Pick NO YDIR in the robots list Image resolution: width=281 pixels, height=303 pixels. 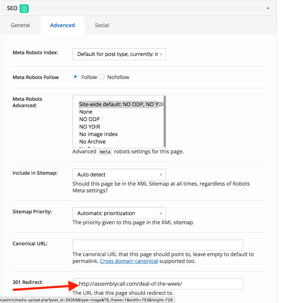(90, 127)
